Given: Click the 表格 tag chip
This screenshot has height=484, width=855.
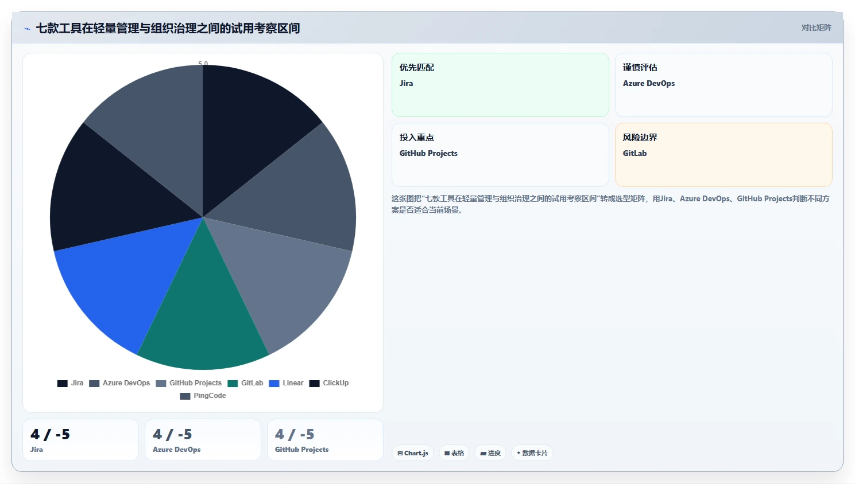Looking at the screenshot, I should [454, 453].
